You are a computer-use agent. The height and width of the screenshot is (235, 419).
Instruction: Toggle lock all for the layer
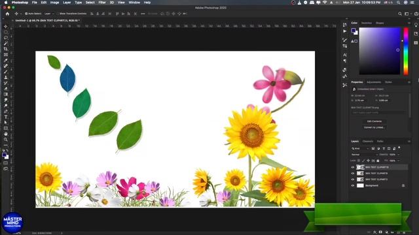(x=378, y=161)
